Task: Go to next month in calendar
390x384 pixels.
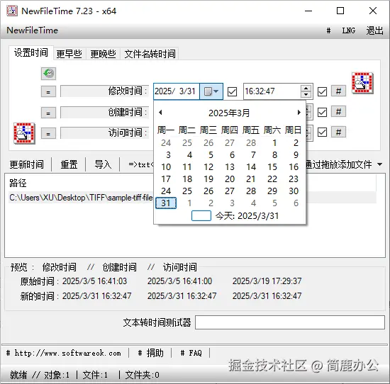Action: pos(299,113)
